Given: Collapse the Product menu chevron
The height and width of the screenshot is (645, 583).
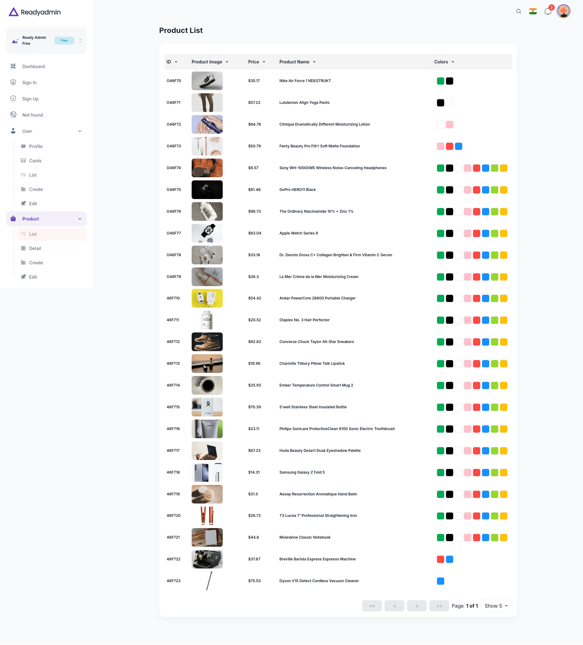Looking at the screenshot, I should tap(80, 219).
